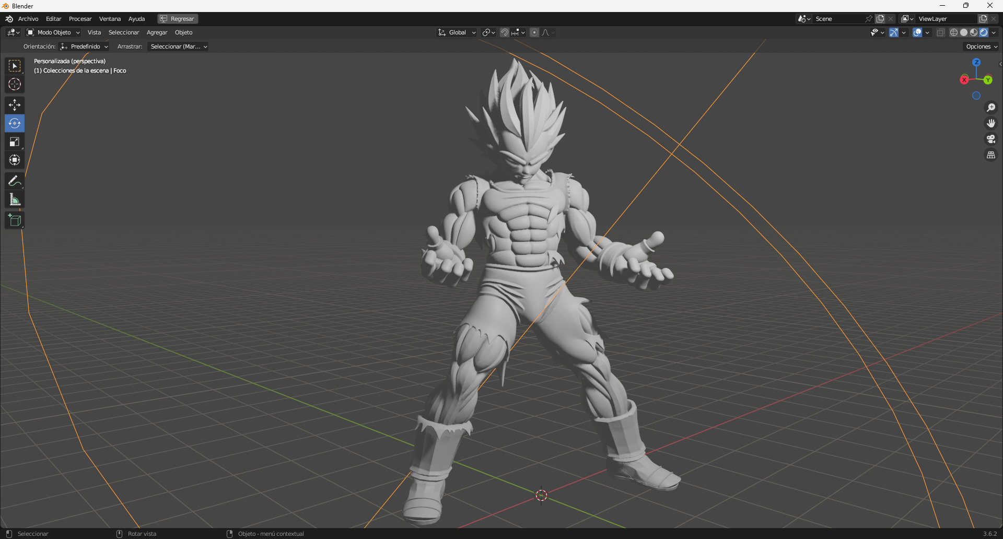Toggle X-ray mode in the viewport
Viewport: 1003px width, 539px height.
(940, 32)
